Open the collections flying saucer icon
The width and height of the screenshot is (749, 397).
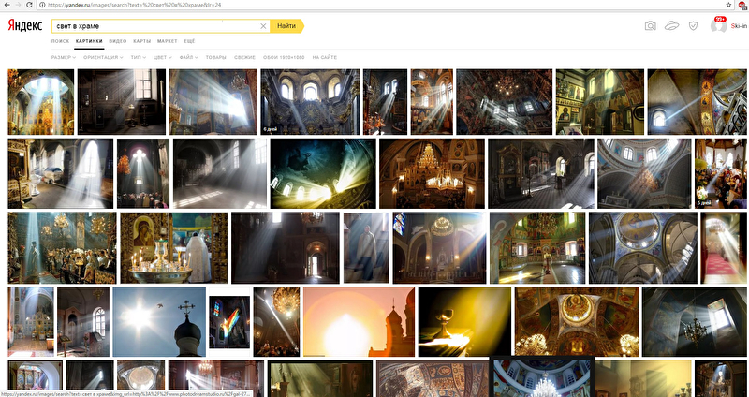671,26
